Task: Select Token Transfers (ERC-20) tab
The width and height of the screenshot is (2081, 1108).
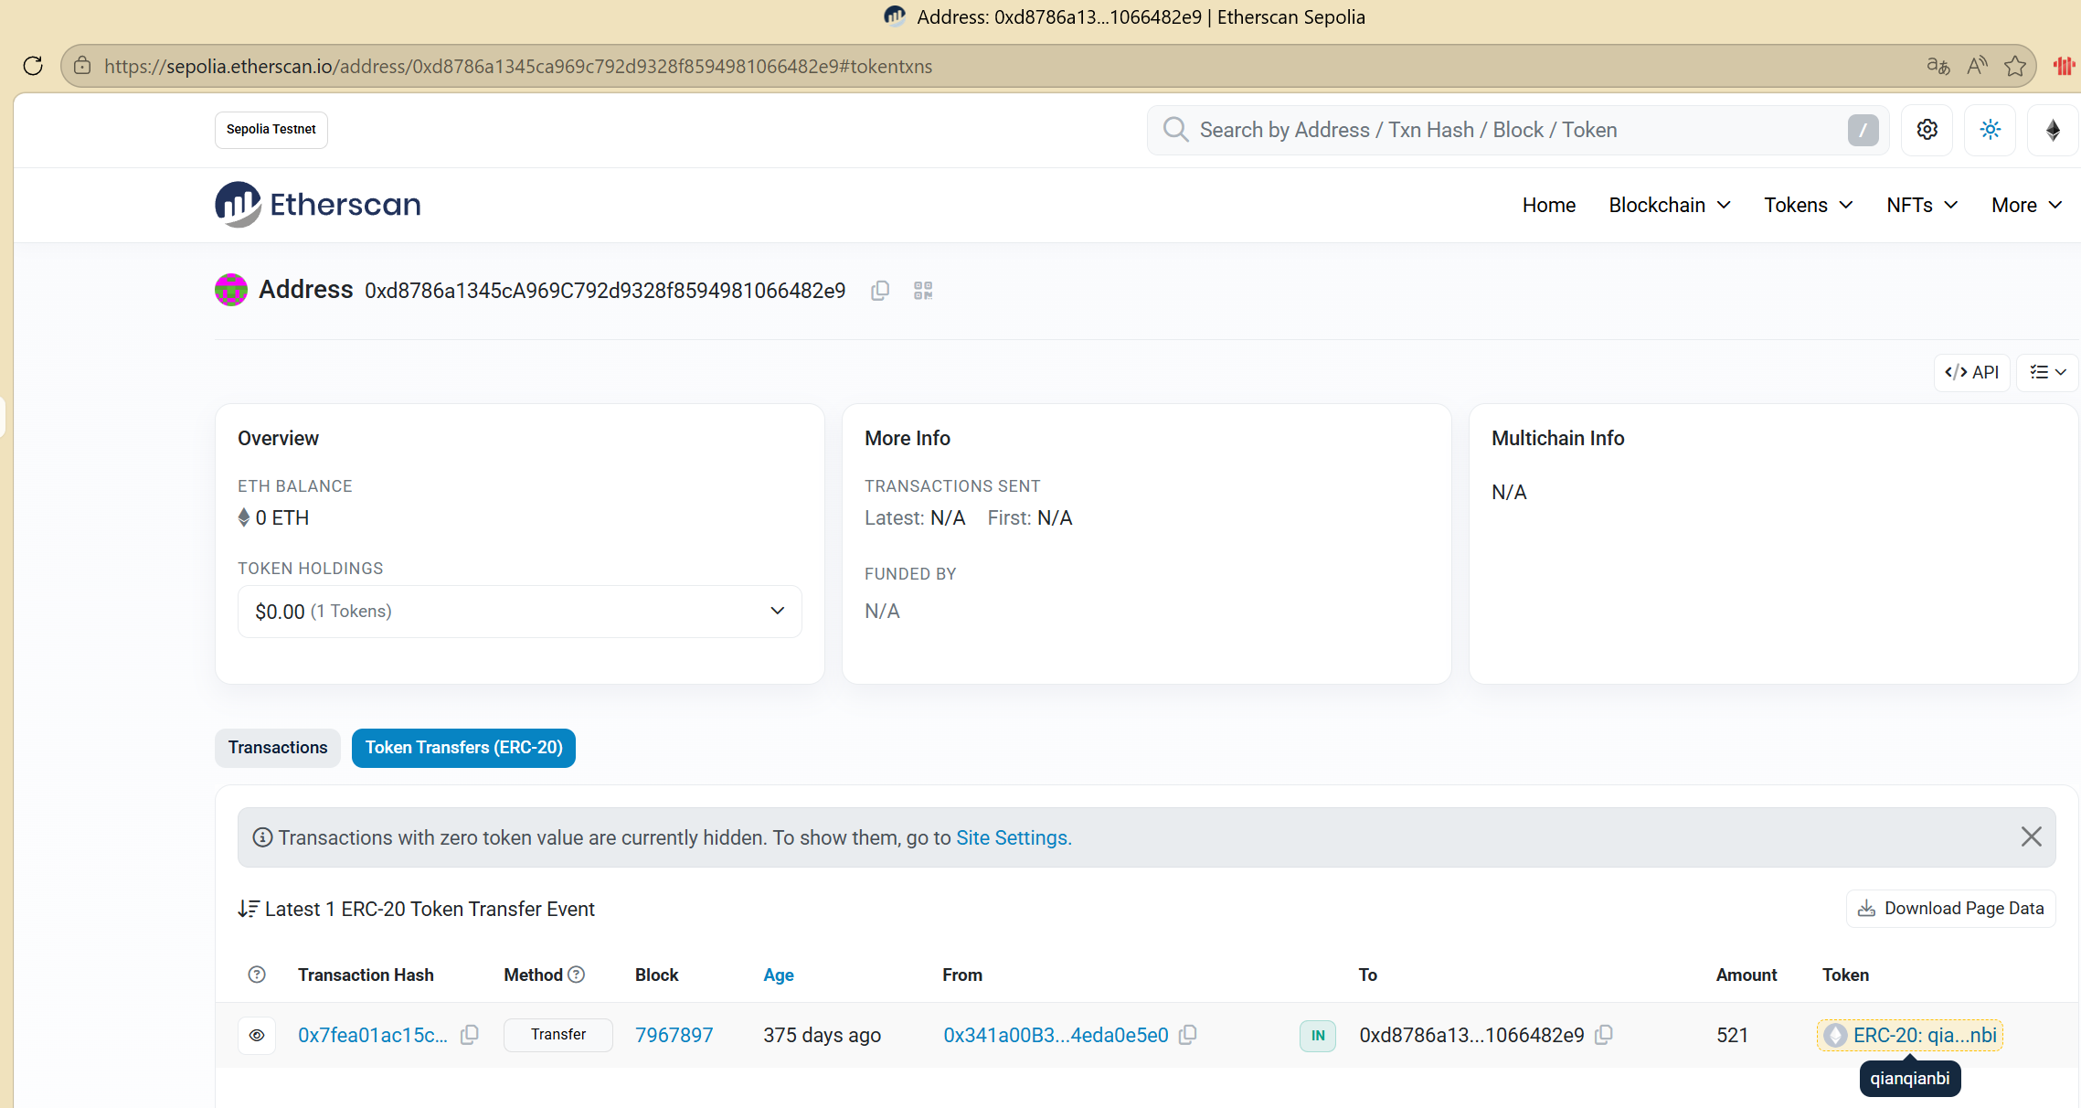Action: (x=463, y=748)
